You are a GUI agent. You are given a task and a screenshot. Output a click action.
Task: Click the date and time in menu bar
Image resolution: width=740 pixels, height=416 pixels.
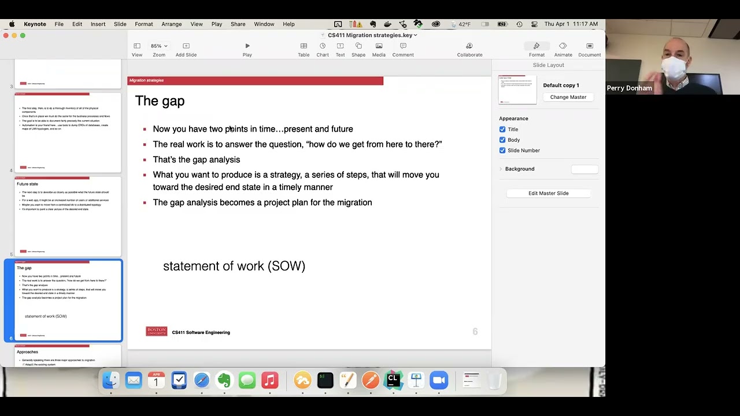click(571, 24)
